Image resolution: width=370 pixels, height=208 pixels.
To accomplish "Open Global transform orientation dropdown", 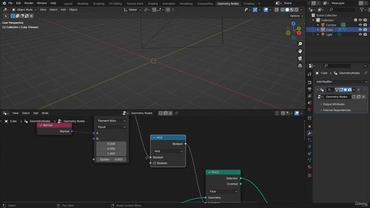I will point(132,10).
